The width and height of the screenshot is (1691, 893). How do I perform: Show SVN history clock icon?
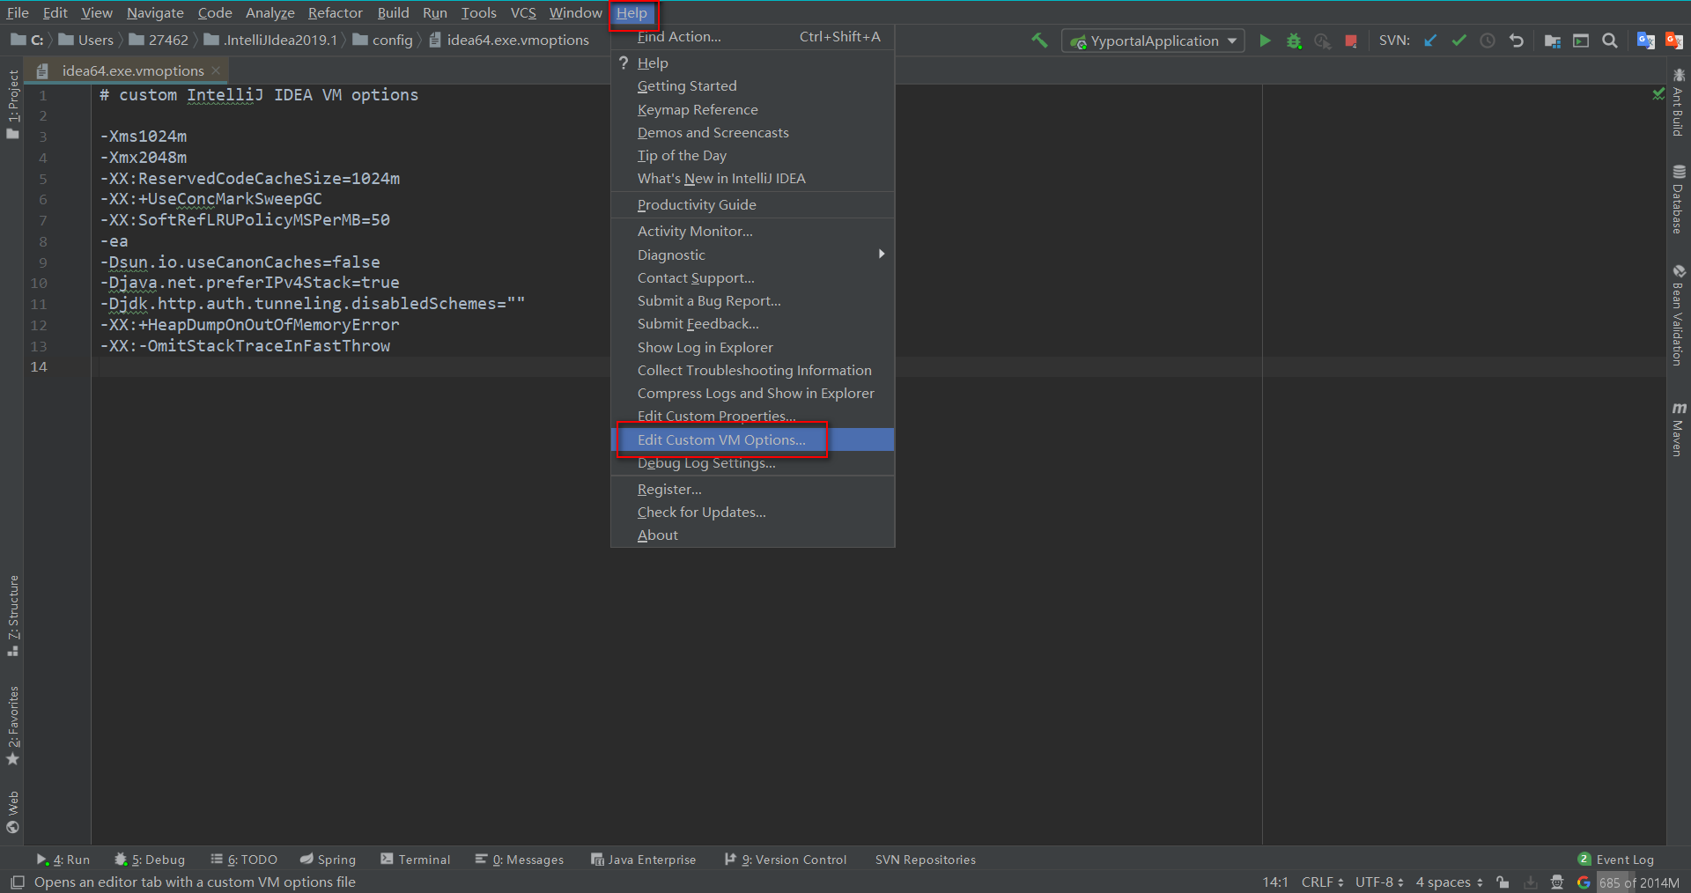[x=1488, y=41]
